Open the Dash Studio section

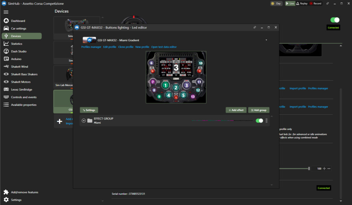tap(19, 52)
